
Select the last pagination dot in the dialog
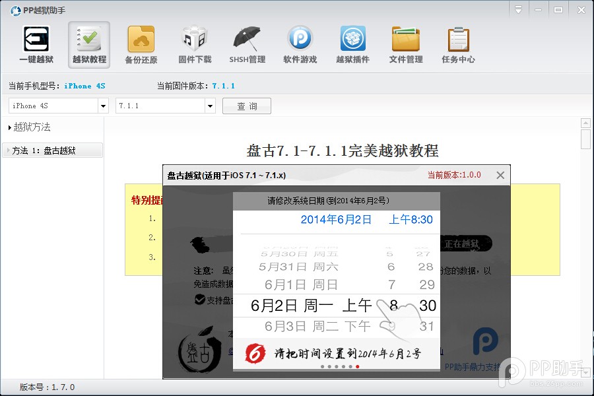pos(357,367)
